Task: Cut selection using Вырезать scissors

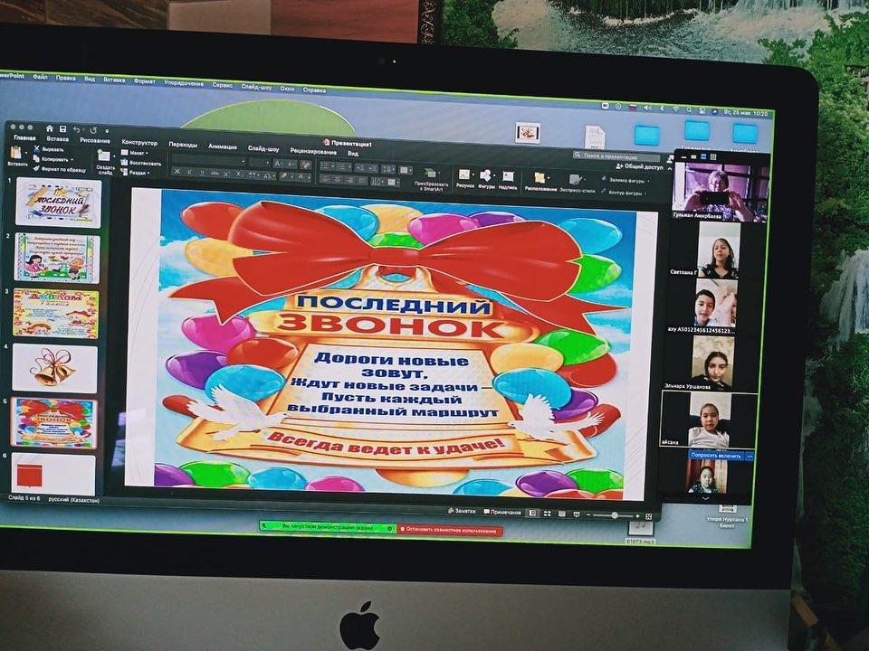Action: (x=48, y=149)
